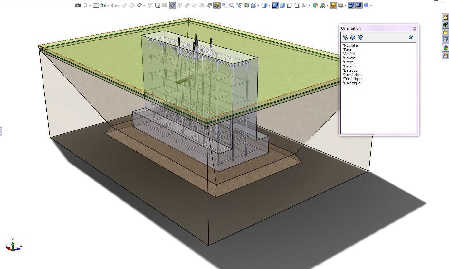This screenshot has height=269, width=449.
Task: Select *Arrière view in orientation list
Action: click(x=349, y=54)
